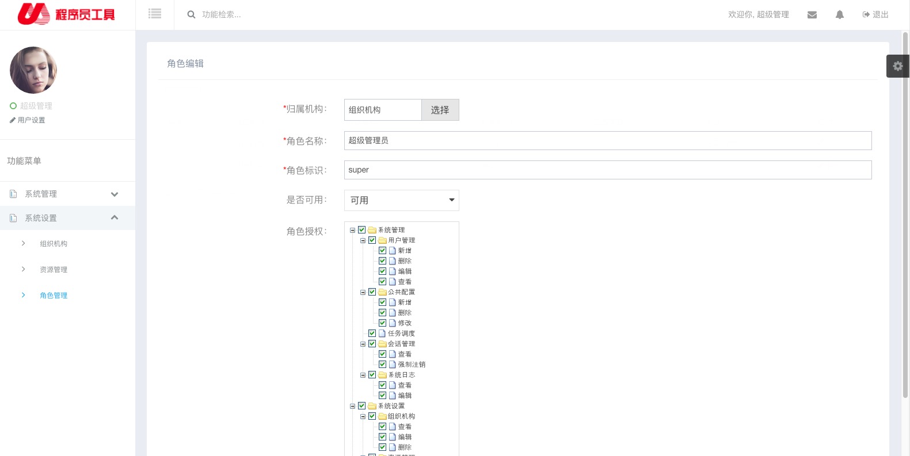Viewport: 910px width, 456px height.
Task: Click the user avatar photo
Action: 33,70
